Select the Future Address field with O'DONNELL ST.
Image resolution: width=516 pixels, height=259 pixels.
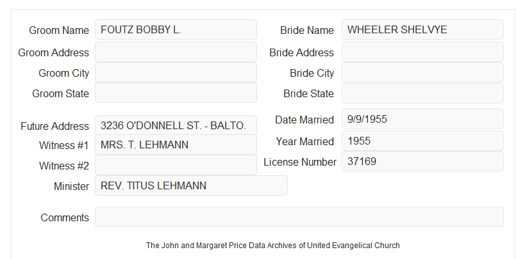click(176, 125)
